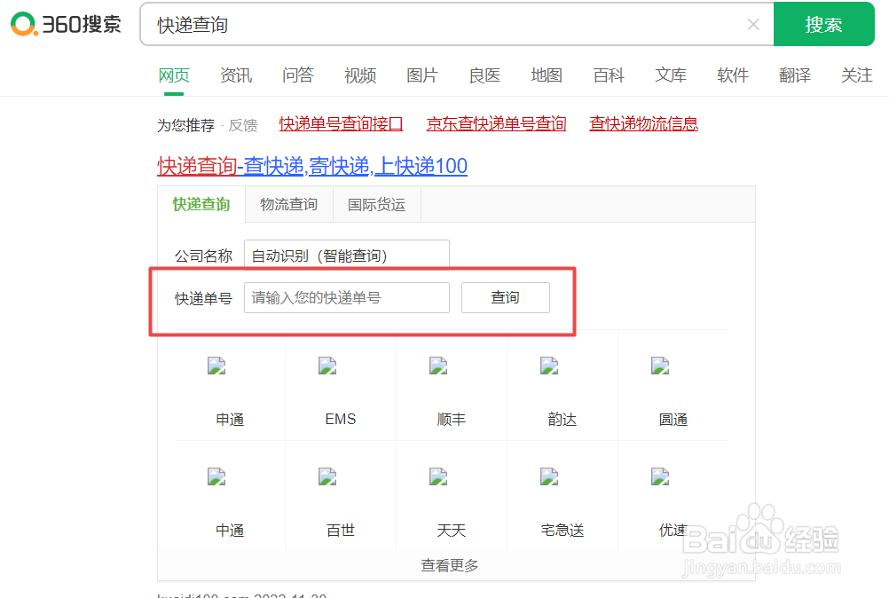Click the 天天 courier name
The width and height of the screenshot is (889, 598).
pyautogui.click(x=452, y=531)
